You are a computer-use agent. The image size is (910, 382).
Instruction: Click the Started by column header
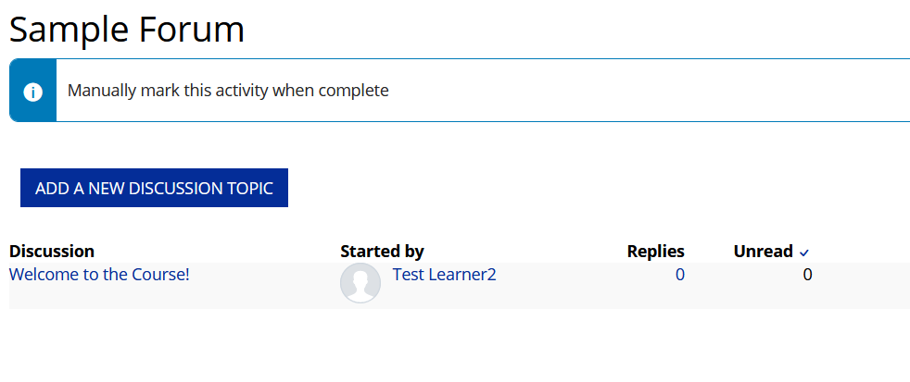point(382,252)
